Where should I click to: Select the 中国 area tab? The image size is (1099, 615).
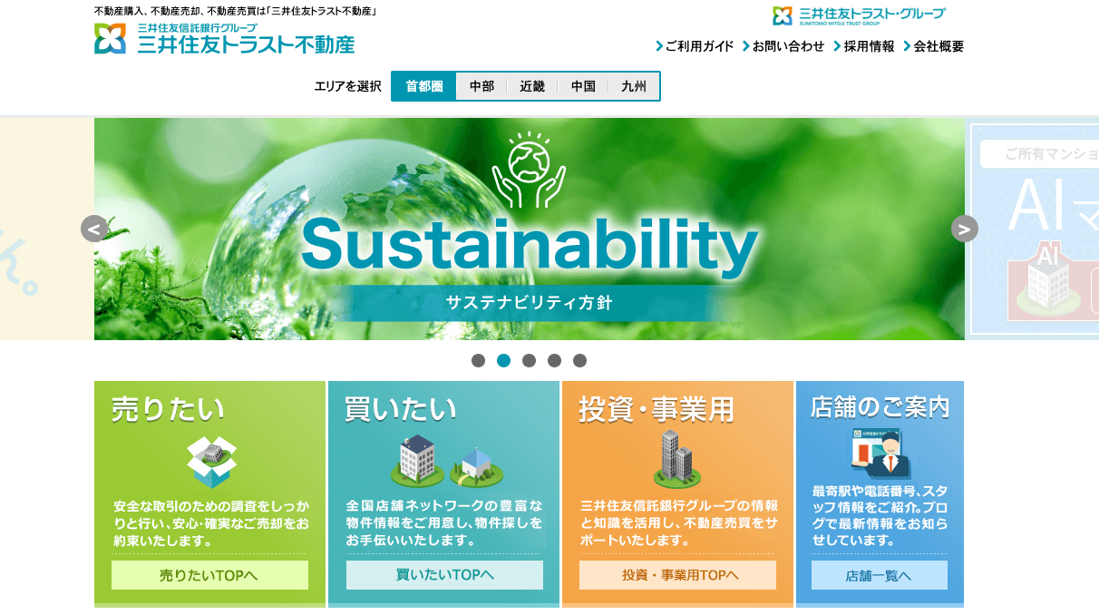coord(583,86)
